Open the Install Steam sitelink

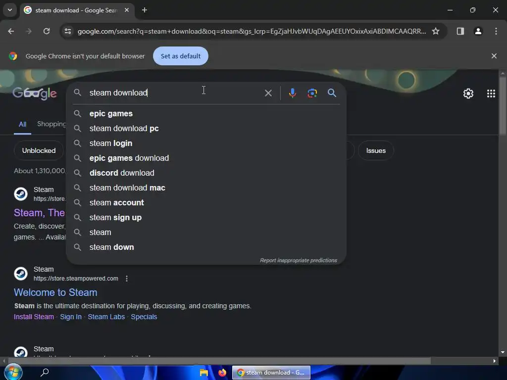[34, 317]
